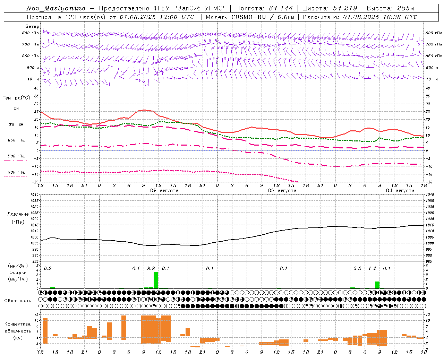Screen dimensions: 444x355
Task: Select the 3.8 precipitation amount value
Action: (151, 269)
